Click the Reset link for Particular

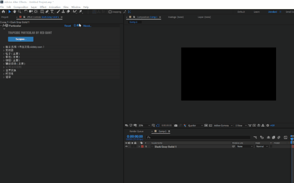(x=68, y=26)
